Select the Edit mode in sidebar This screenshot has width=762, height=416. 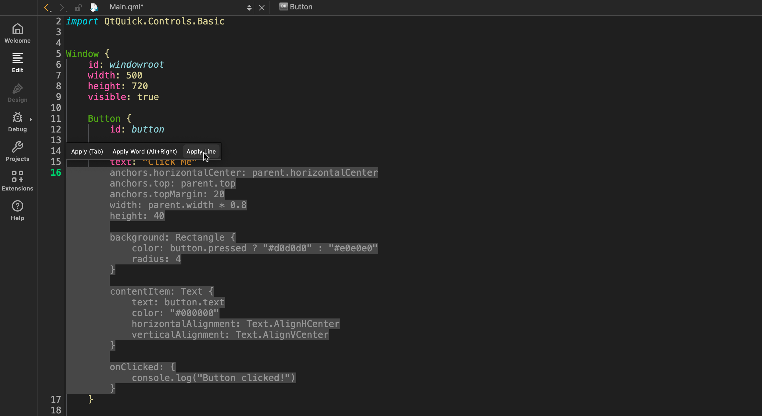click(17, 63)
